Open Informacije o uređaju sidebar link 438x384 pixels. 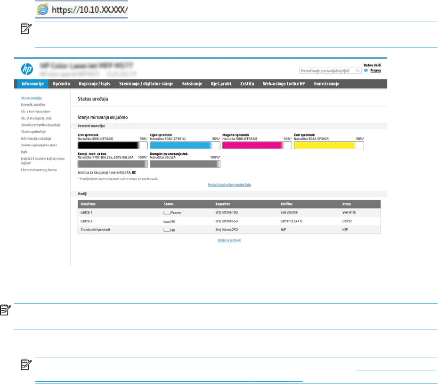pyautogui.click(x=36, y=138)
